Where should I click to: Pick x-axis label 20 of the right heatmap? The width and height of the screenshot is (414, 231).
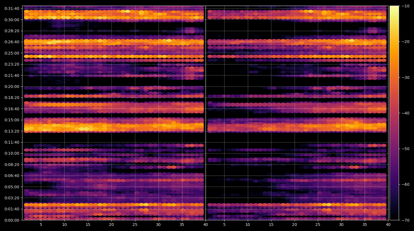[x=295, y=225]
